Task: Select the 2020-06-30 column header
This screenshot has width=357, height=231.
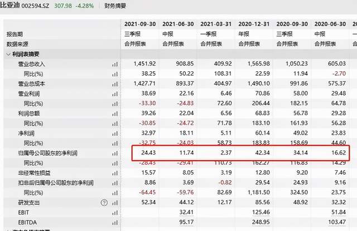Action: point(330,24)
